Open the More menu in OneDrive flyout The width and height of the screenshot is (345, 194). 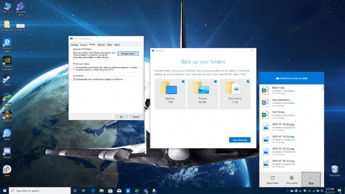pos(311,179)
